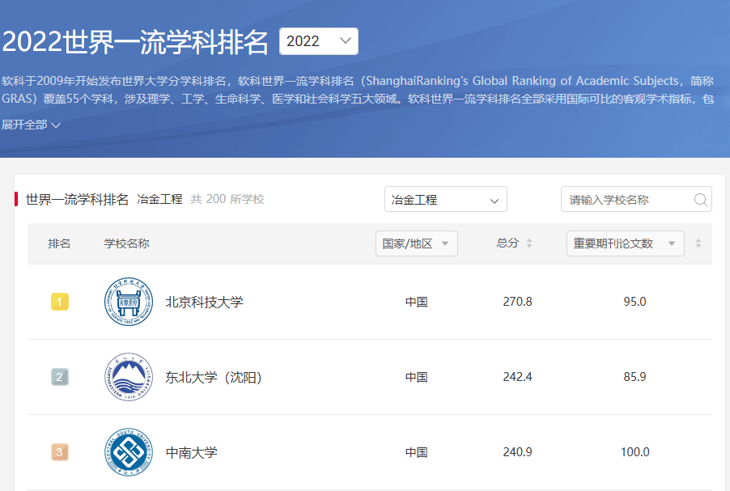Click the search magnifier icon
Screen dimensions: 730x491
pyautogui.click(x=701, y=200)
